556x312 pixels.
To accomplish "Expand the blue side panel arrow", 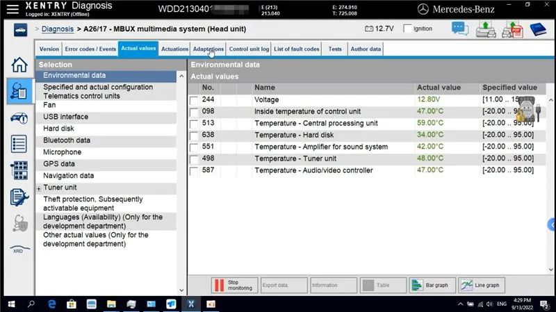I will pos(552,224).
